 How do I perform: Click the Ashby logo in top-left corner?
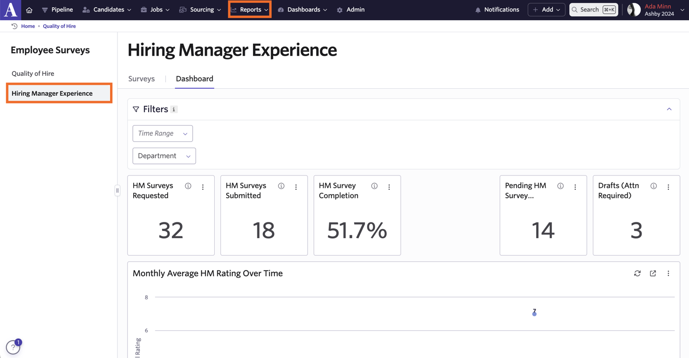[x=11, y=10]
